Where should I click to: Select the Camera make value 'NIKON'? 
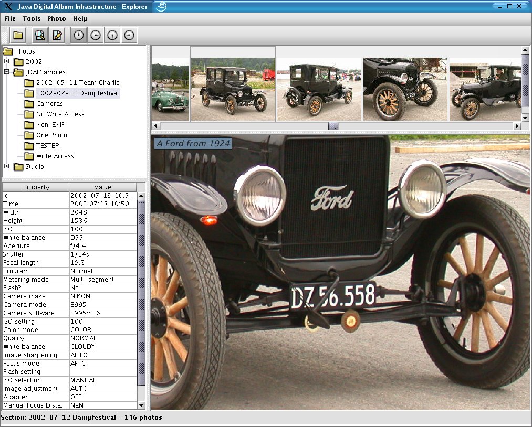point(103,296)
